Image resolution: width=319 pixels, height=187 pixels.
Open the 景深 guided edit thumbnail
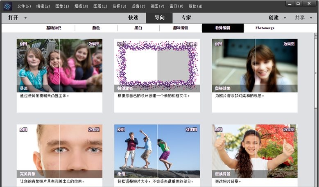[60, 65]
